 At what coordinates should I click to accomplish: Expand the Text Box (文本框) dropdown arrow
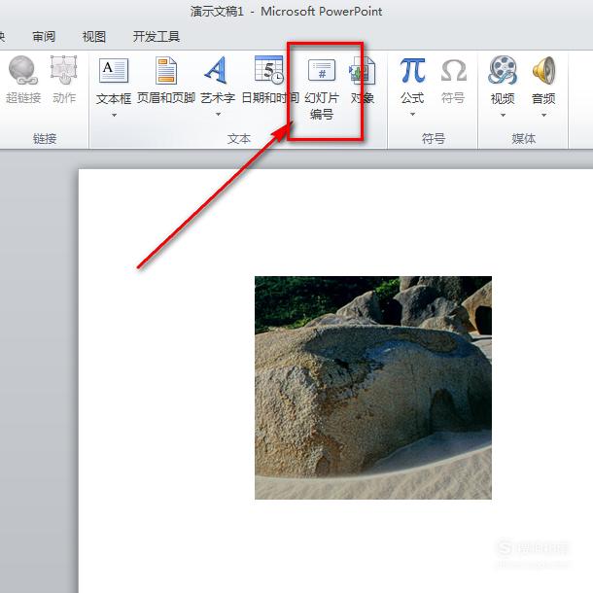click(114, 115)
